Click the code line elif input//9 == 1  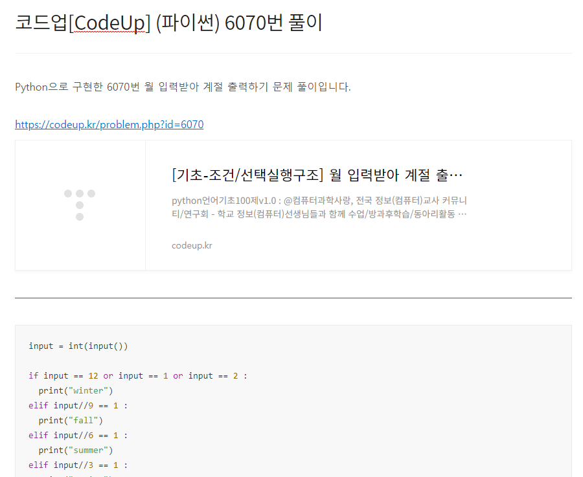(78, 406)
